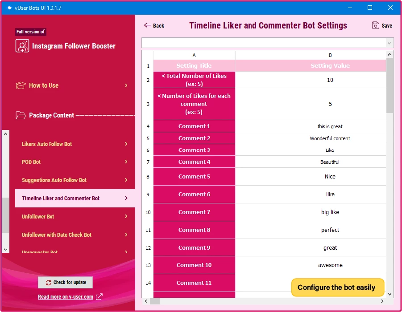Select the Comment 6 'like' value cell
This screenshot has height=312, width=402.
[x=311, y=194]
